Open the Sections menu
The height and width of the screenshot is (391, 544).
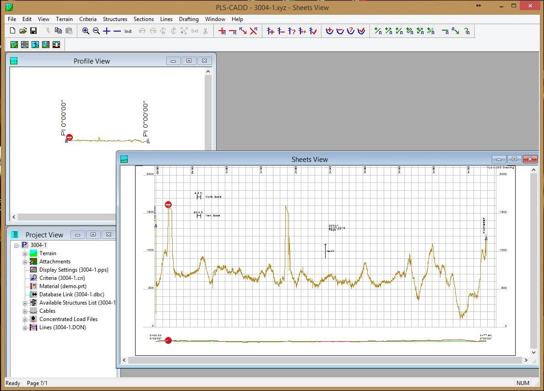coord(144,19)
